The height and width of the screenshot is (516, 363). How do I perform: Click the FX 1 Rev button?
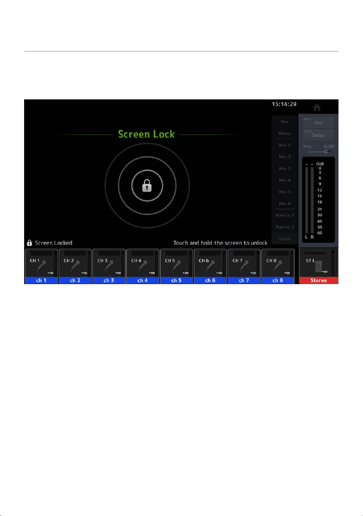point(318,122)
